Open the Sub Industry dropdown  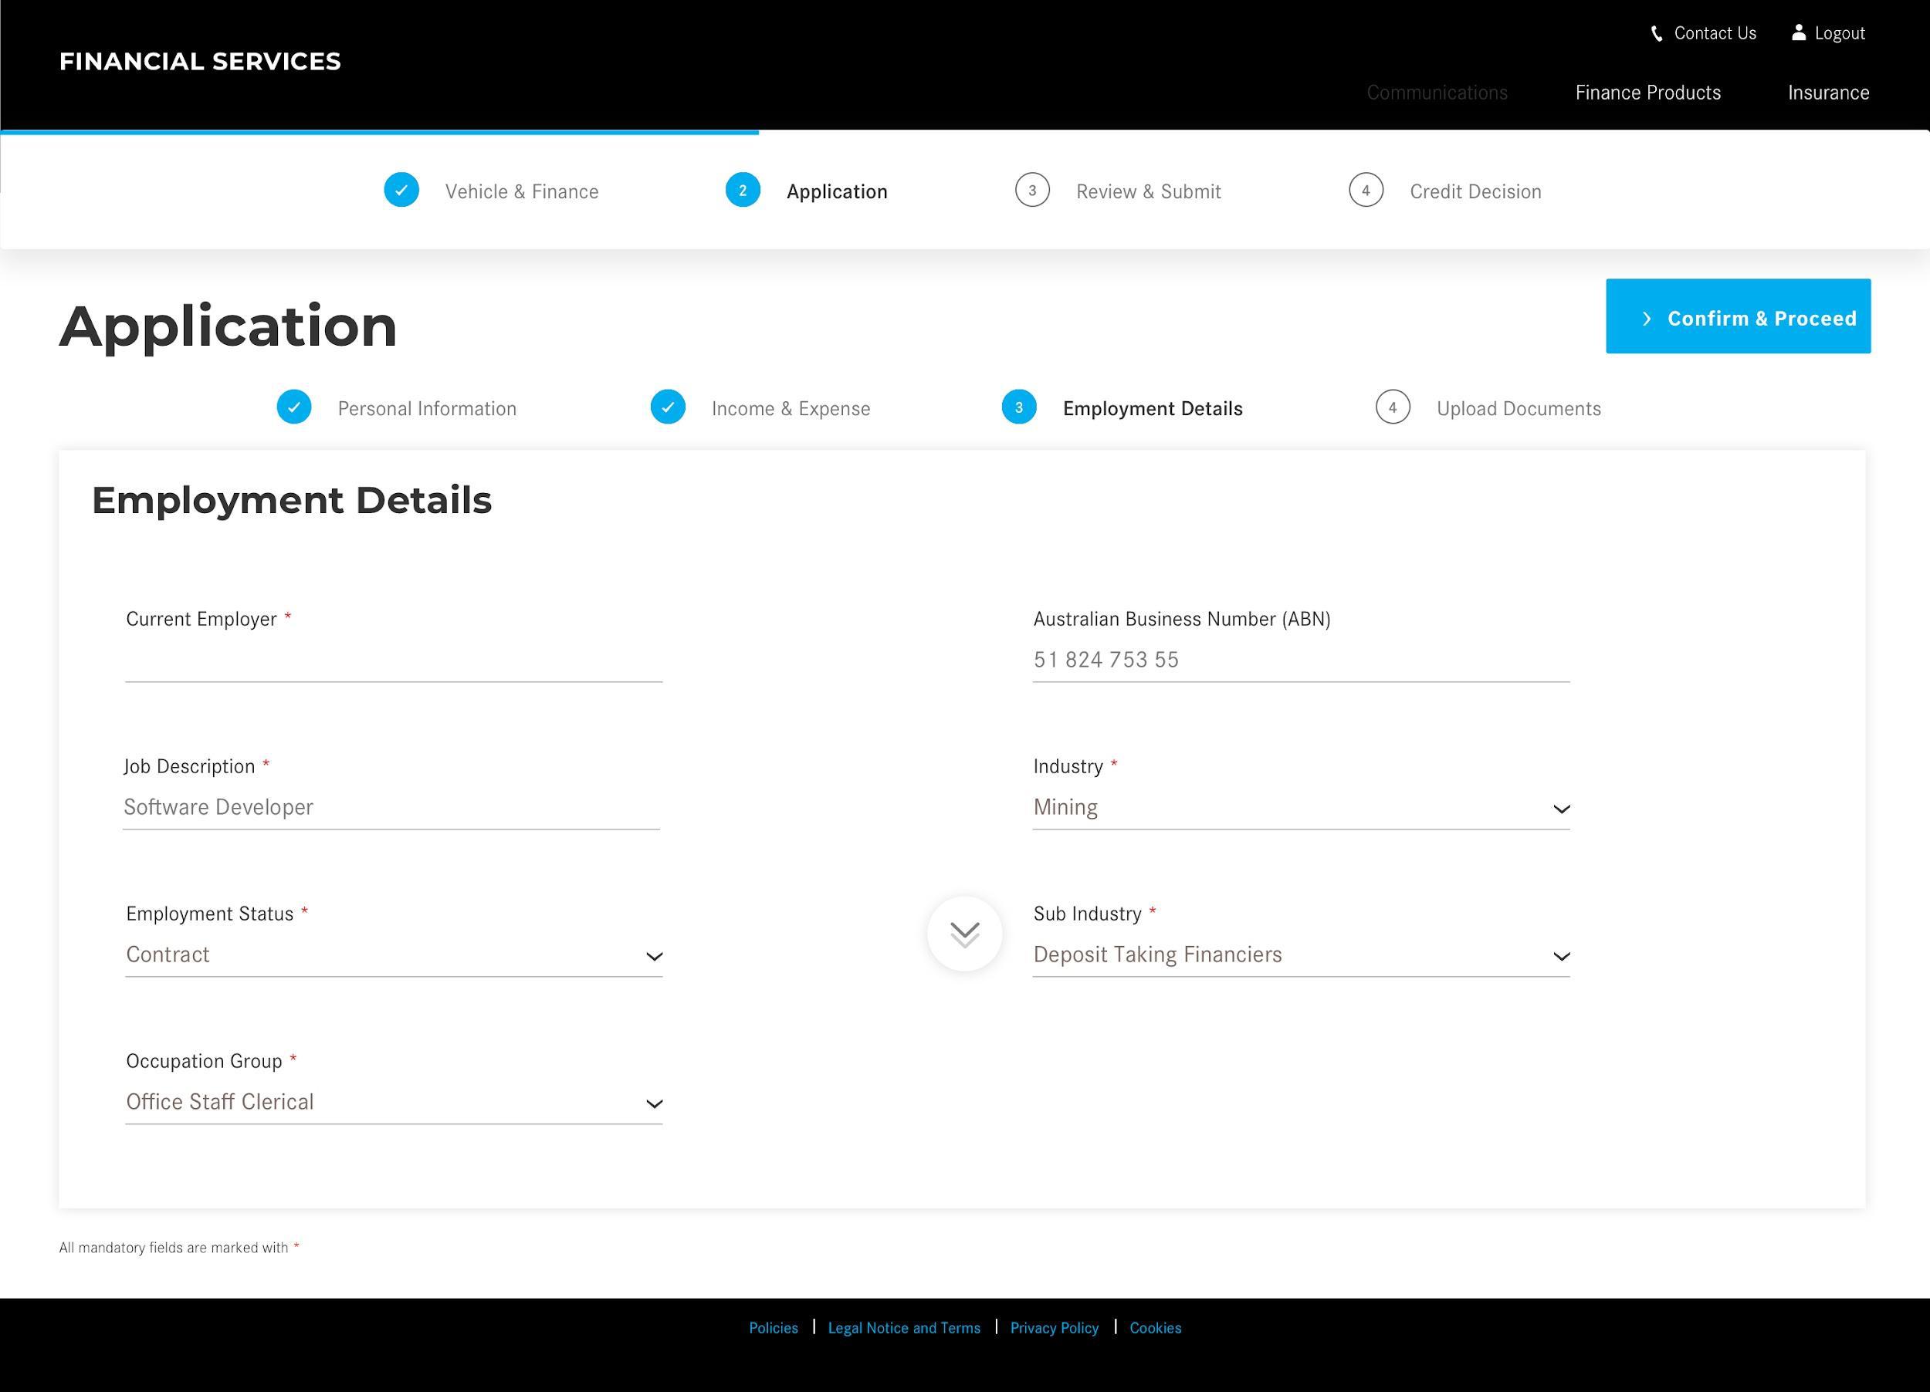click(1301, 955)
